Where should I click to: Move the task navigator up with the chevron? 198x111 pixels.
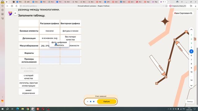[191, 30]
